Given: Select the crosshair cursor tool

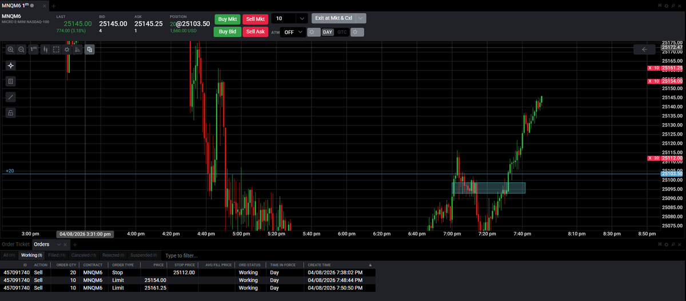Looking at the screenshot, I should 11,66.
